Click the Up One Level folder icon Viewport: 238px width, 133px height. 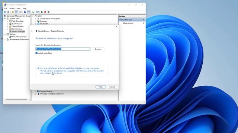13,12
